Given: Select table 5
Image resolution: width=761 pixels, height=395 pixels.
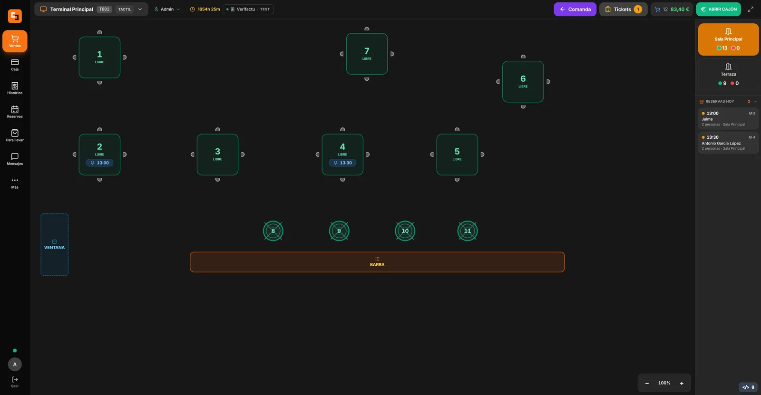Looking at the screenshot, I should coord(457,154).
